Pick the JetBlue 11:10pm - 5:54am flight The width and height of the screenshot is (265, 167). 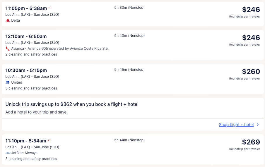[x=26, y=141]
